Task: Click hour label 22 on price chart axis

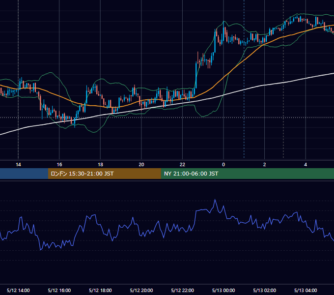Action: coord(183,165)
